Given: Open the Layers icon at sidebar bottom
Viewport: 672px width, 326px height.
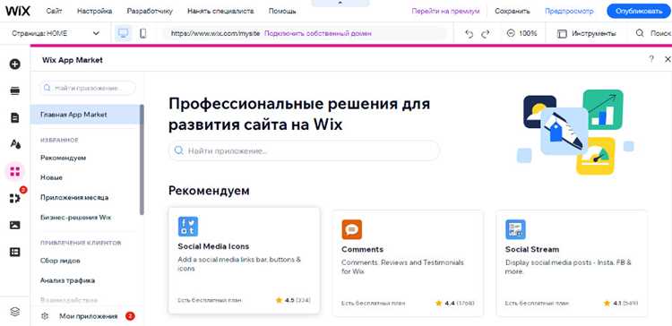Looking at the screenshot, I should coord(15,312).
